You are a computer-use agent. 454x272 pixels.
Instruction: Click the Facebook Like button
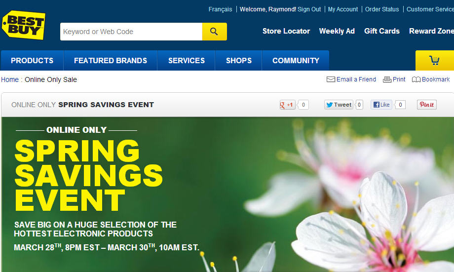(x=381, y=105)
